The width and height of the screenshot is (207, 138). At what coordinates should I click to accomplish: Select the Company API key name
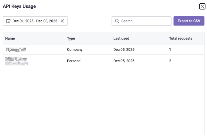coord(16,50)
